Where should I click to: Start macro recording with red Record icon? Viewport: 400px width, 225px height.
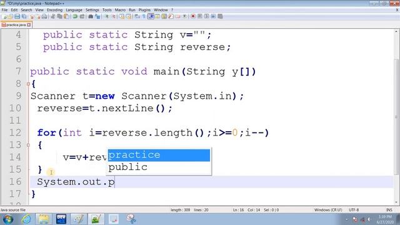click(193, 17)
